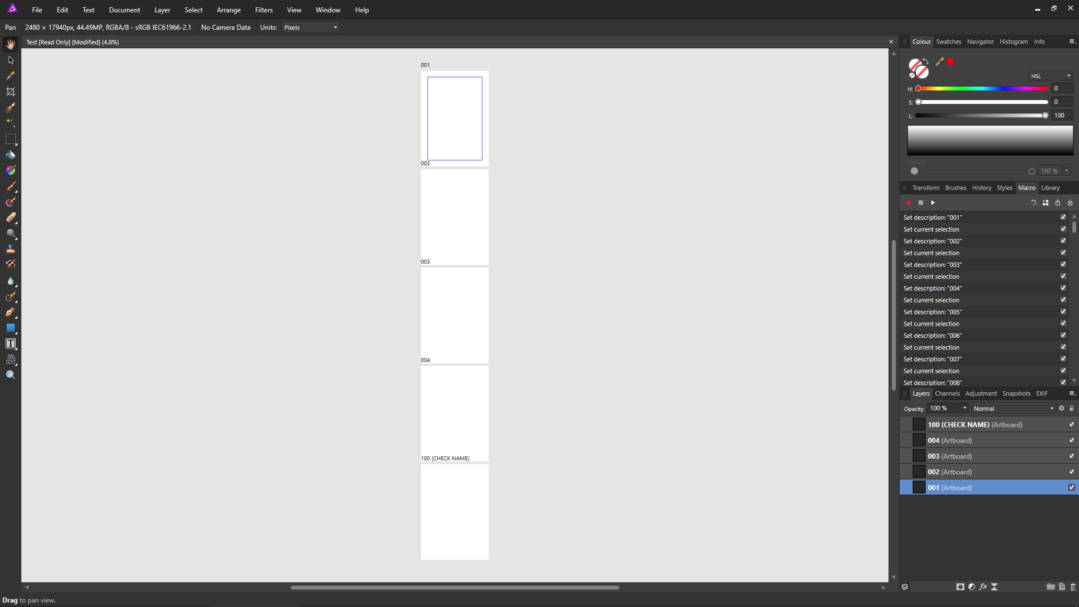
Task: Select the Selection Brush tool
Action: (11, 107)
